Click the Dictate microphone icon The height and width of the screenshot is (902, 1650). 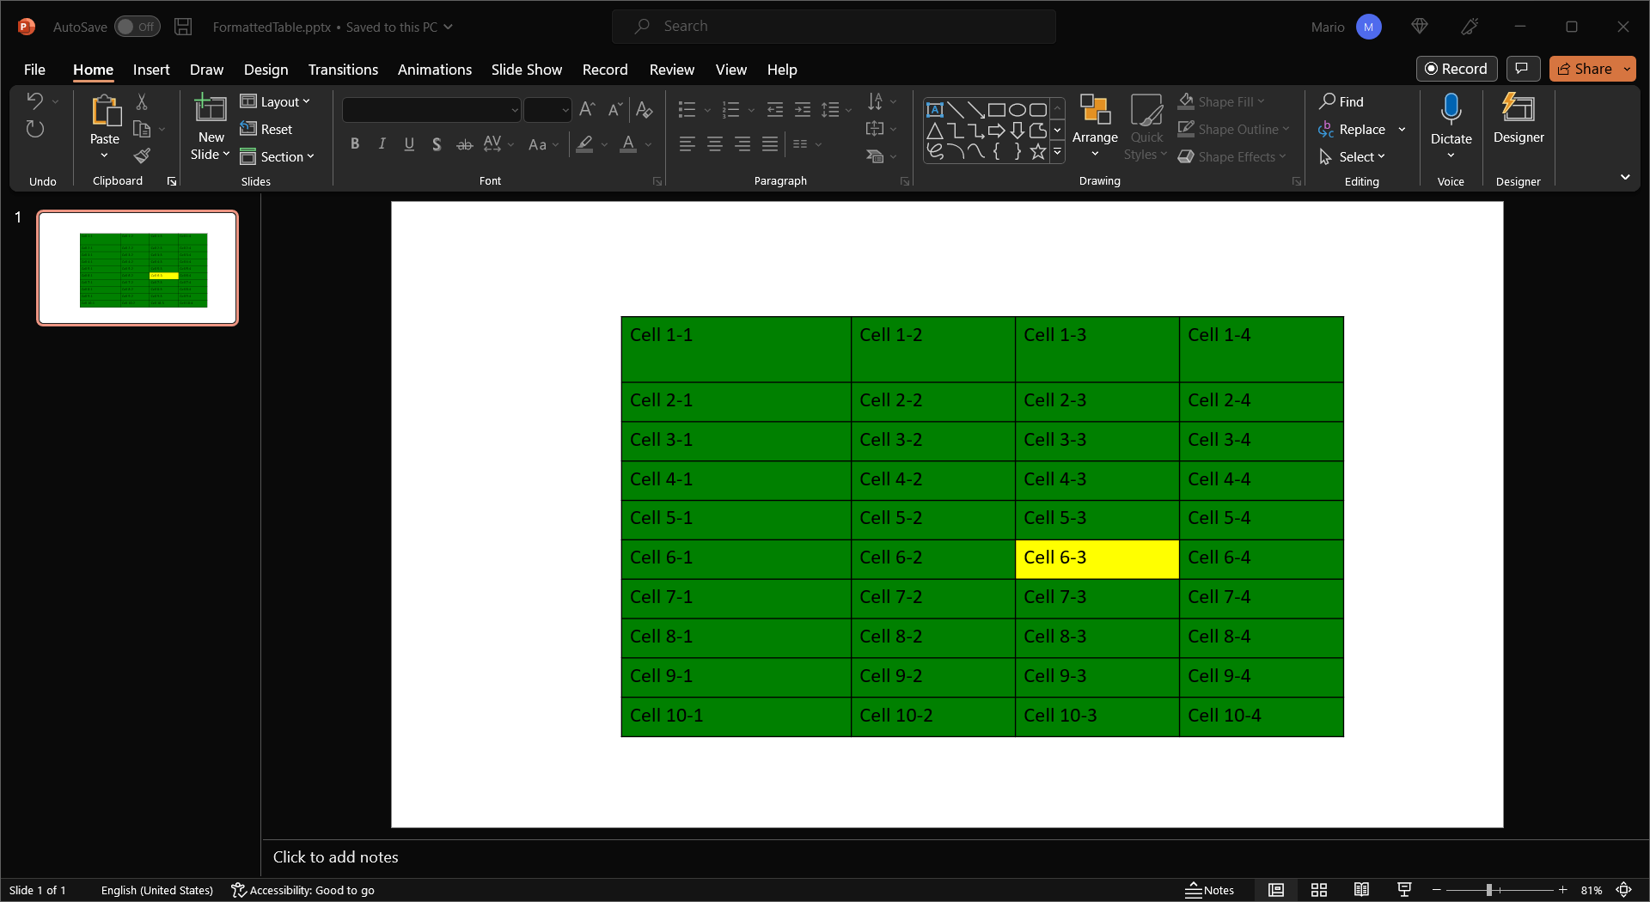(x=1450, y=110)
